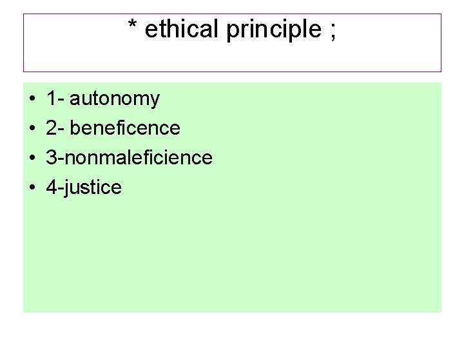Click the bullet point before justice
The image size is (464, 348).
[x=32, y=188]
